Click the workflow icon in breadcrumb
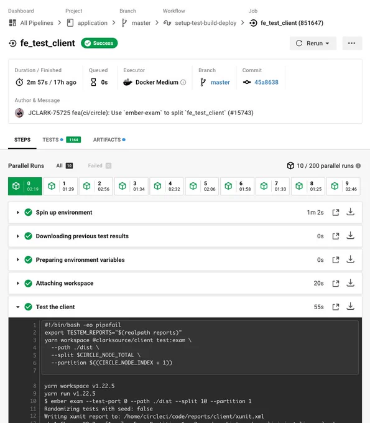The height and width of the screenshot is (423, 370). coord(167,23)
